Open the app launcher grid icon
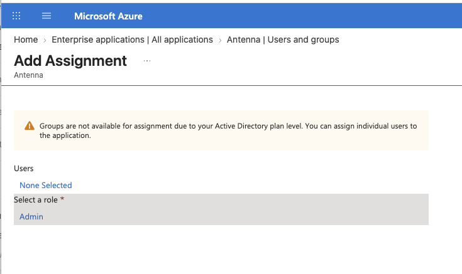Screen dimensions: 462x274 click(16, 16)
